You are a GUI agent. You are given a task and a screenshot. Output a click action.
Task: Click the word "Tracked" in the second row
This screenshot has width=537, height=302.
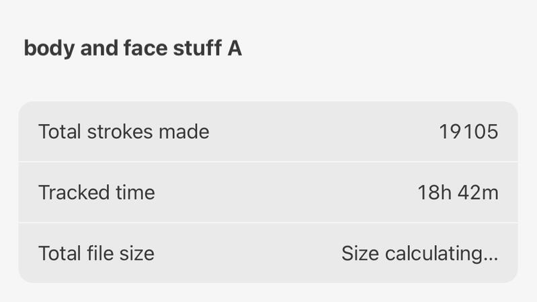pyautogui.click(x=70, y=193)
